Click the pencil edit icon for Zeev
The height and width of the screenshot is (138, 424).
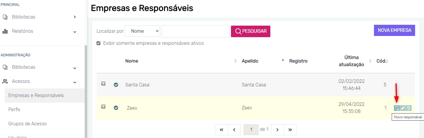403,108
